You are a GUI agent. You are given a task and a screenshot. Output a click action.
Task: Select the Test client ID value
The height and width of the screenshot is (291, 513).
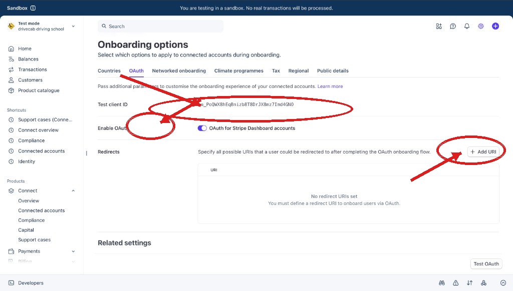[x=245, y=104]
